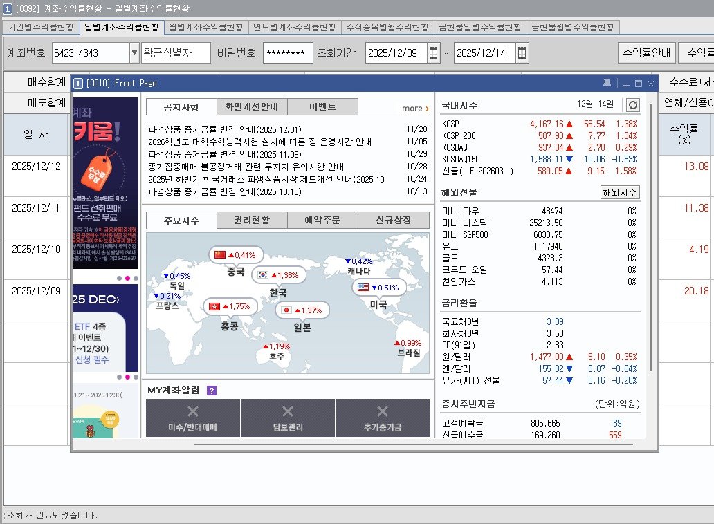Open the 금현물일별수익률현황 tab
The width and height of the screenshot is (714, 524).
pyautogui.click(x=479, y=27)
